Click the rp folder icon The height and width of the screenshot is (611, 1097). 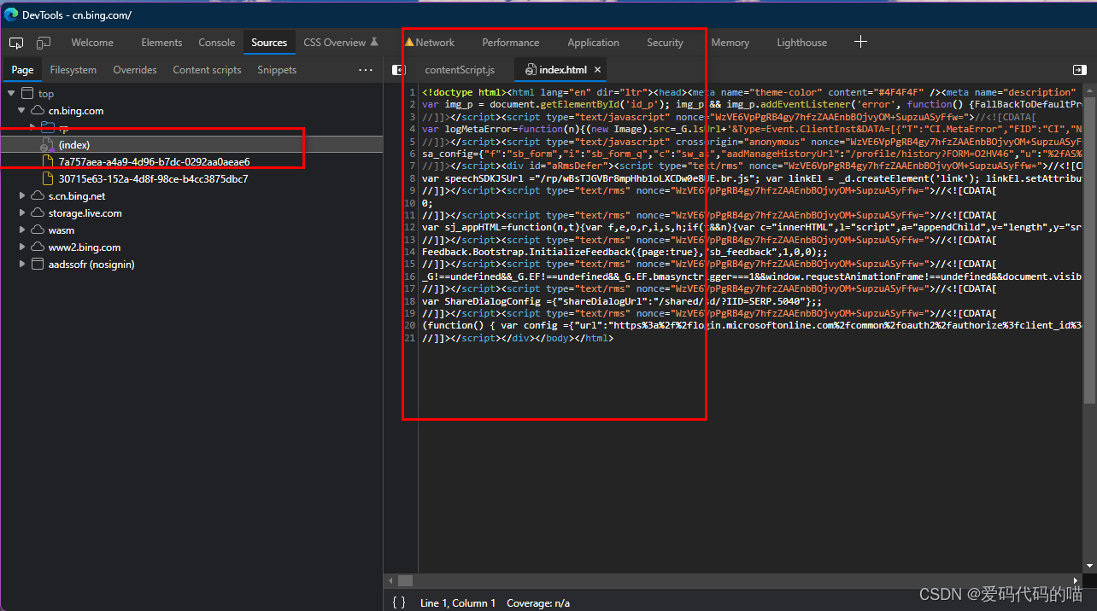tap(48, 127)
